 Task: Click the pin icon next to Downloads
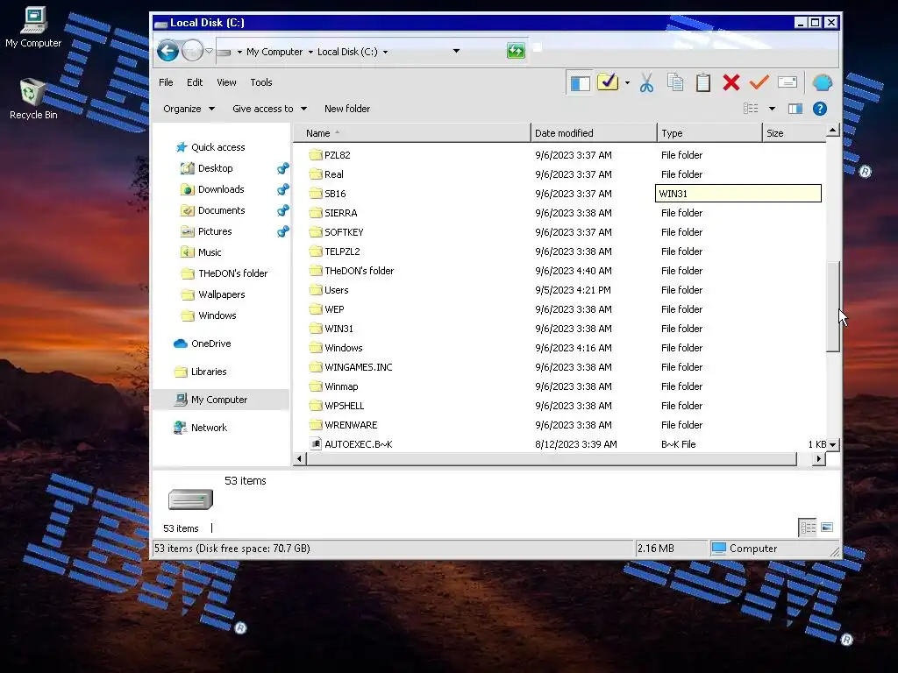[x=283, y=189]
